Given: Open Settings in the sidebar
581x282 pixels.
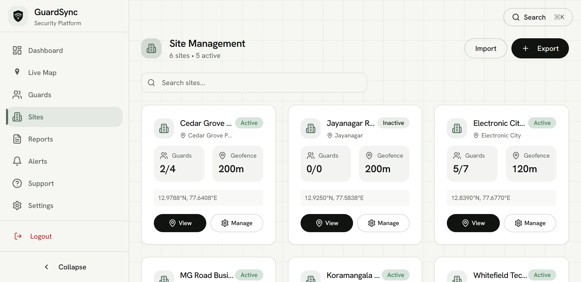Looking at the screenshot, I should pos(65,205).
